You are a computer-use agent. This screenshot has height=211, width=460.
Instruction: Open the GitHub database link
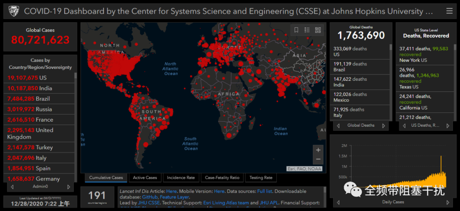tap(150, 197)
